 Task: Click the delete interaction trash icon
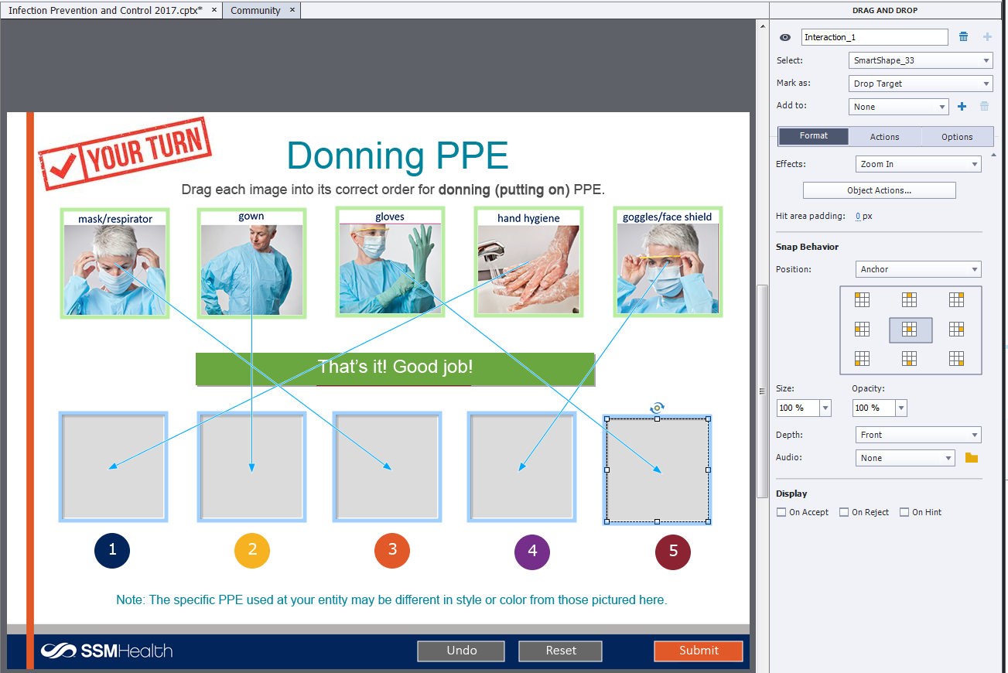click(963, 37)
